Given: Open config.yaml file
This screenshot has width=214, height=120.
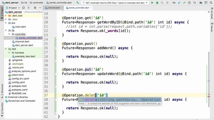Looking at the screenshot, I should (18, 82).
